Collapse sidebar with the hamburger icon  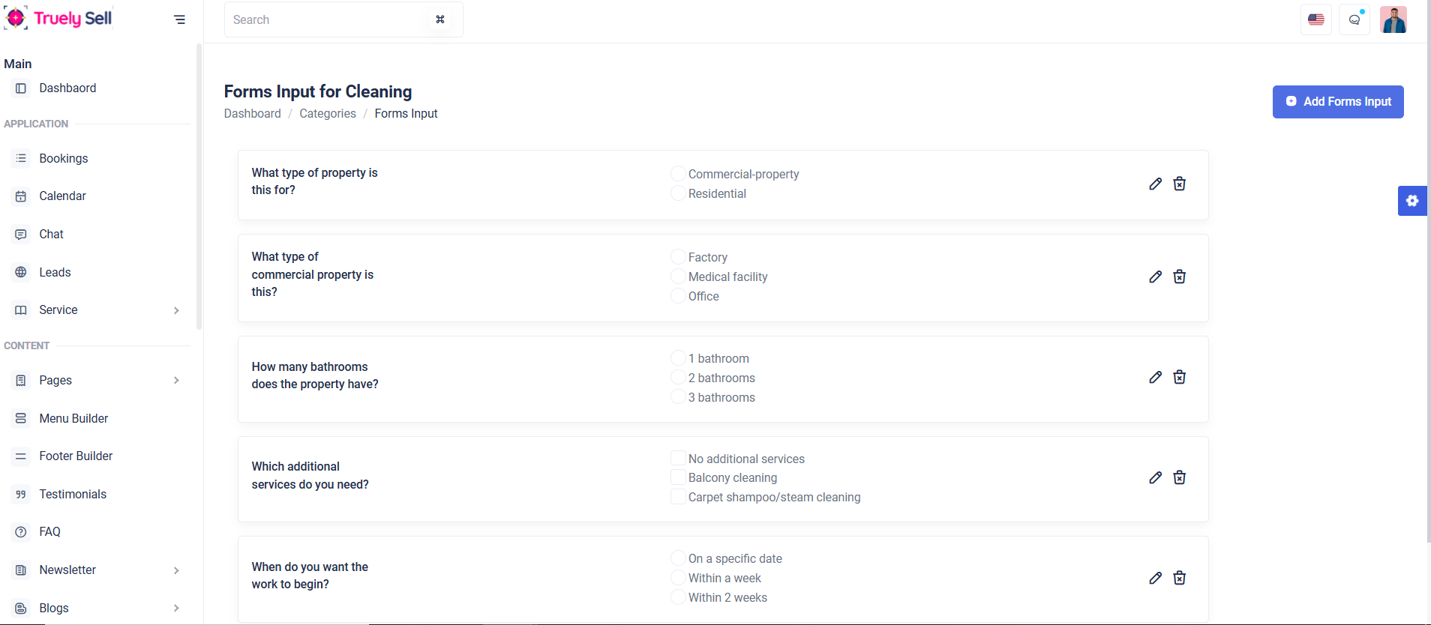coord(179,19)
